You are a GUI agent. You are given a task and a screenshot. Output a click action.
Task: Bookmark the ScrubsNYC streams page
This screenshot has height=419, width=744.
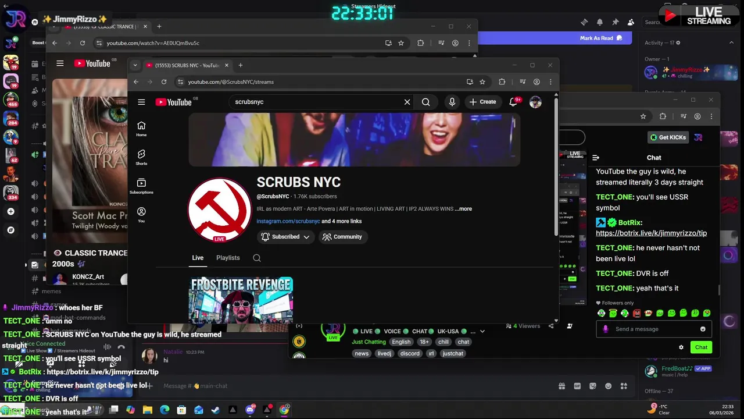(x=482, y=82)
